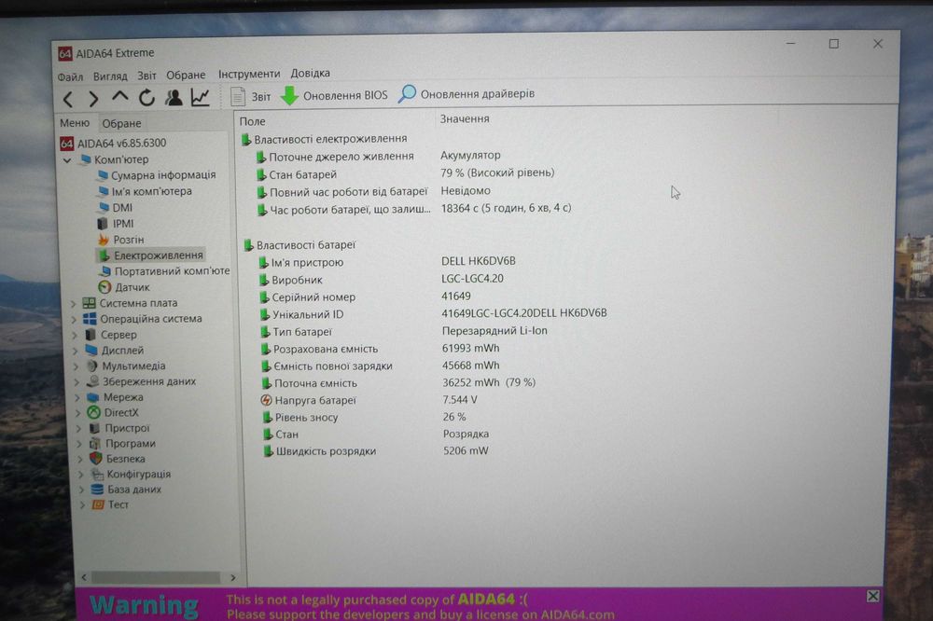Select the Властивості електроживлення group row

coord(325,139)
